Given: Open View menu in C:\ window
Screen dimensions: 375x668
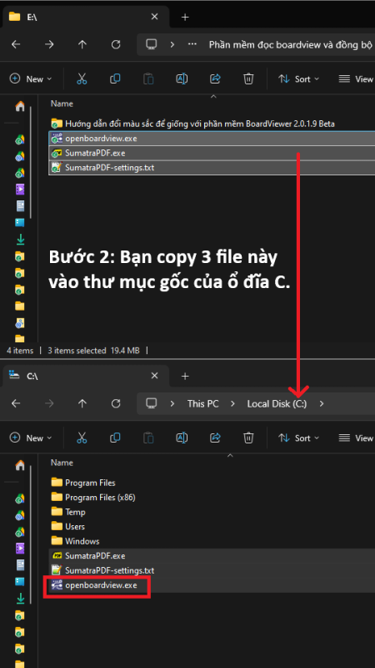Looking at the screenshot, I should (x=357, y=438).
